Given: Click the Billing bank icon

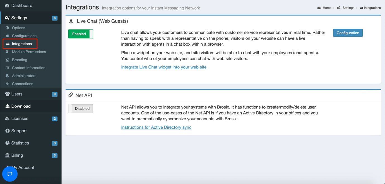Looking at the screenshot, I should click(8, 155).
